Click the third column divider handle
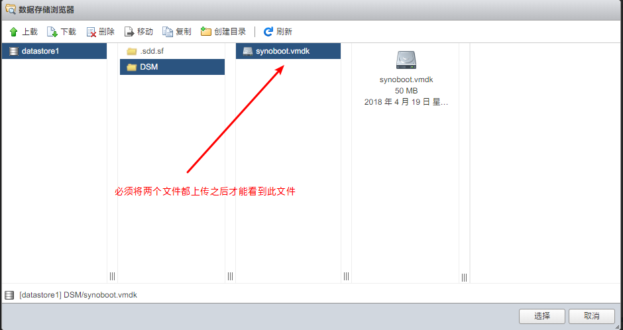 (347, 276)
